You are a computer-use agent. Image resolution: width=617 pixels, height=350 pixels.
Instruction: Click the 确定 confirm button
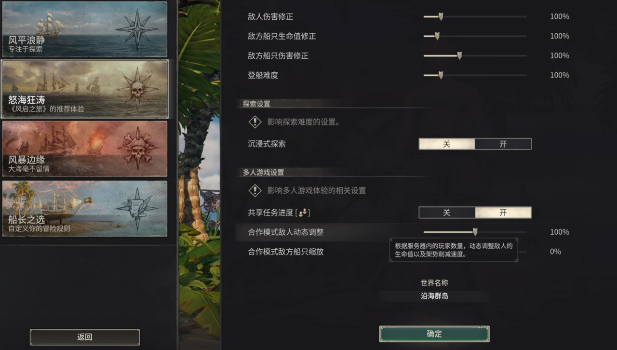pos(434,334)
